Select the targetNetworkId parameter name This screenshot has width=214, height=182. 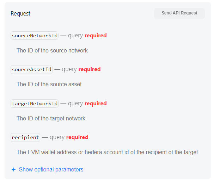[35, 103]
